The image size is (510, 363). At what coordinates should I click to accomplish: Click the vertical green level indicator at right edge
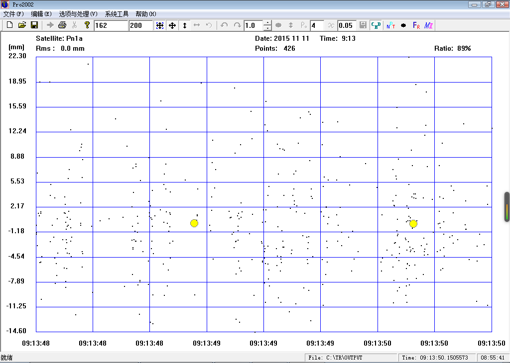click(x=507, y=207)
